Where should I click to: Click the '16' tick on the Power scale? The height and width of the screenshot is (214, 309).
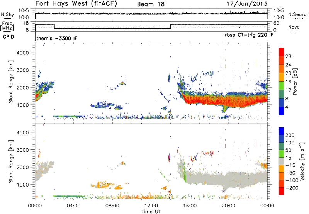click(288, 82)
